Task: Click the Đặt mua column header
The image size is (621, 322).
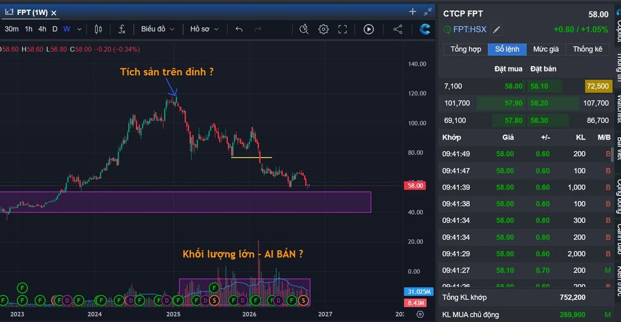Action: tap(508, 69)
